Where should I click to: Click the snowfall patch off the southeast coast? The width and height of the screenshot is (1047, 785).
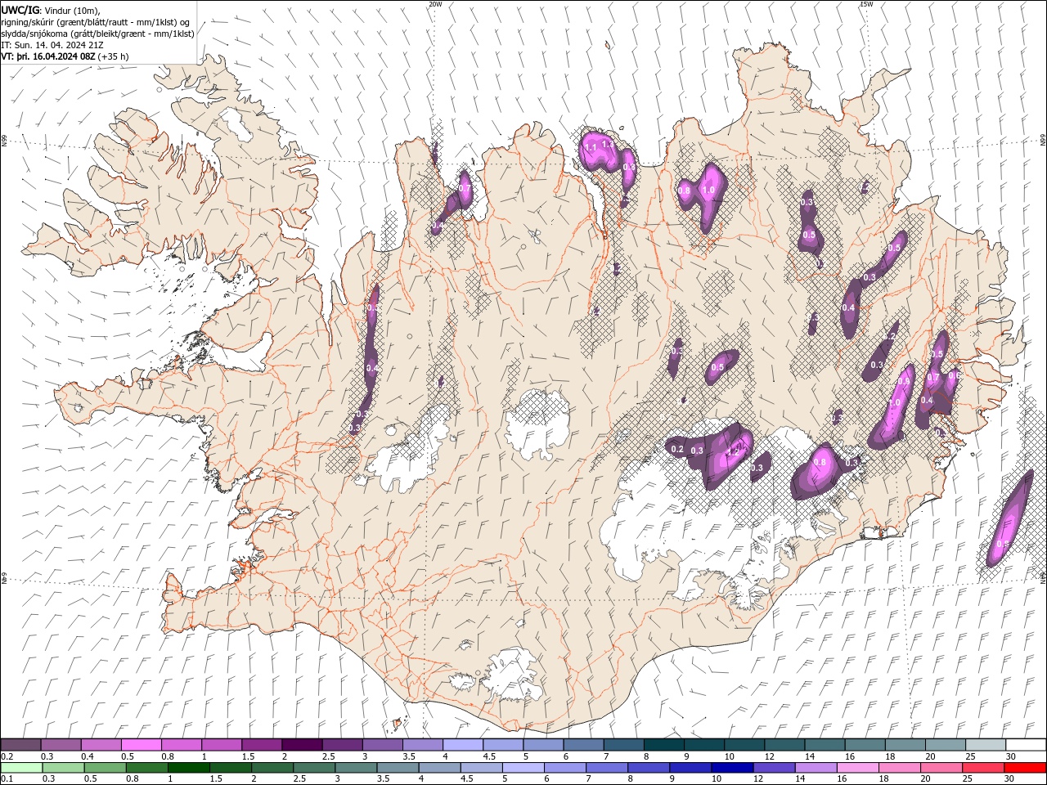click(1009, 519)
